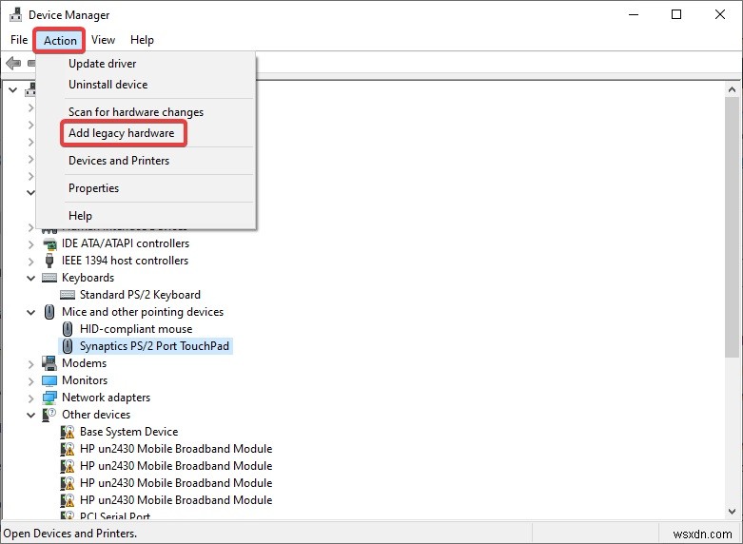
Task: Click the Other devices category icon
Action: [x=49, y=415]
